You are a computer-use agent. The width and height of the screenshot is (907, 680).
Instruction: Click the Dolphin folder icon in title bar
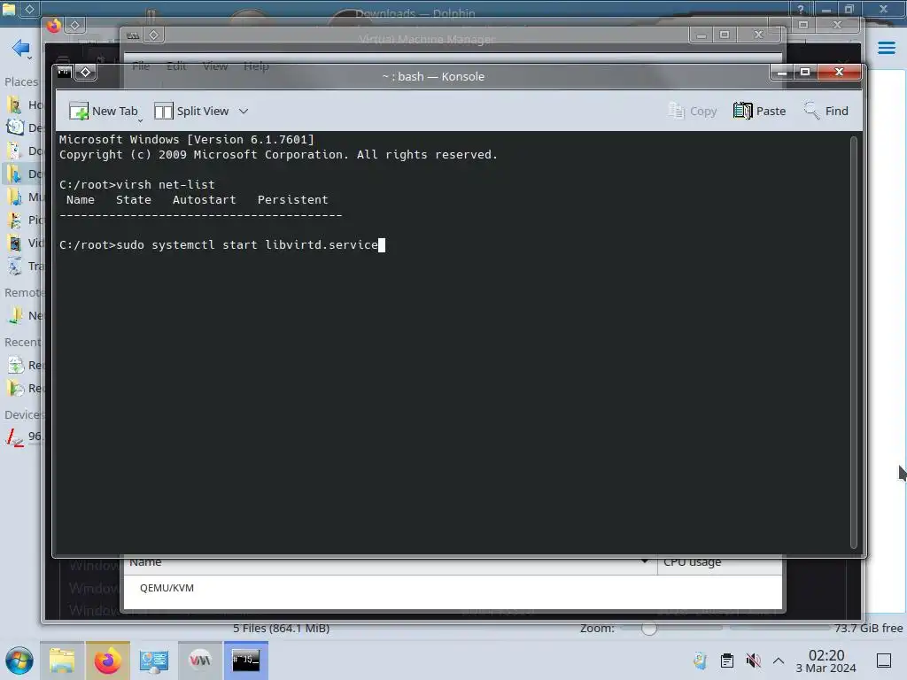[x=9, y=9]
